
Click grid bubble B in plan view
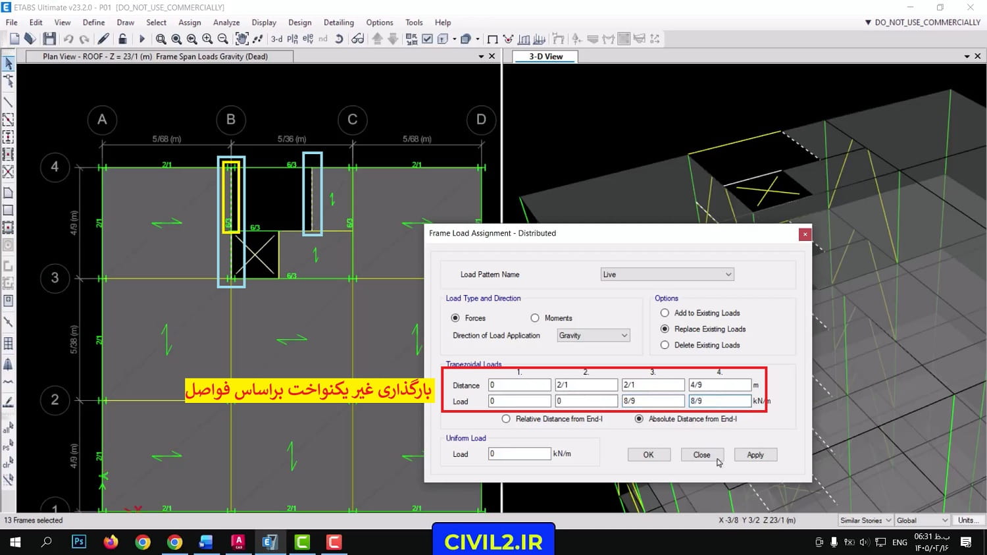point(231,120)
